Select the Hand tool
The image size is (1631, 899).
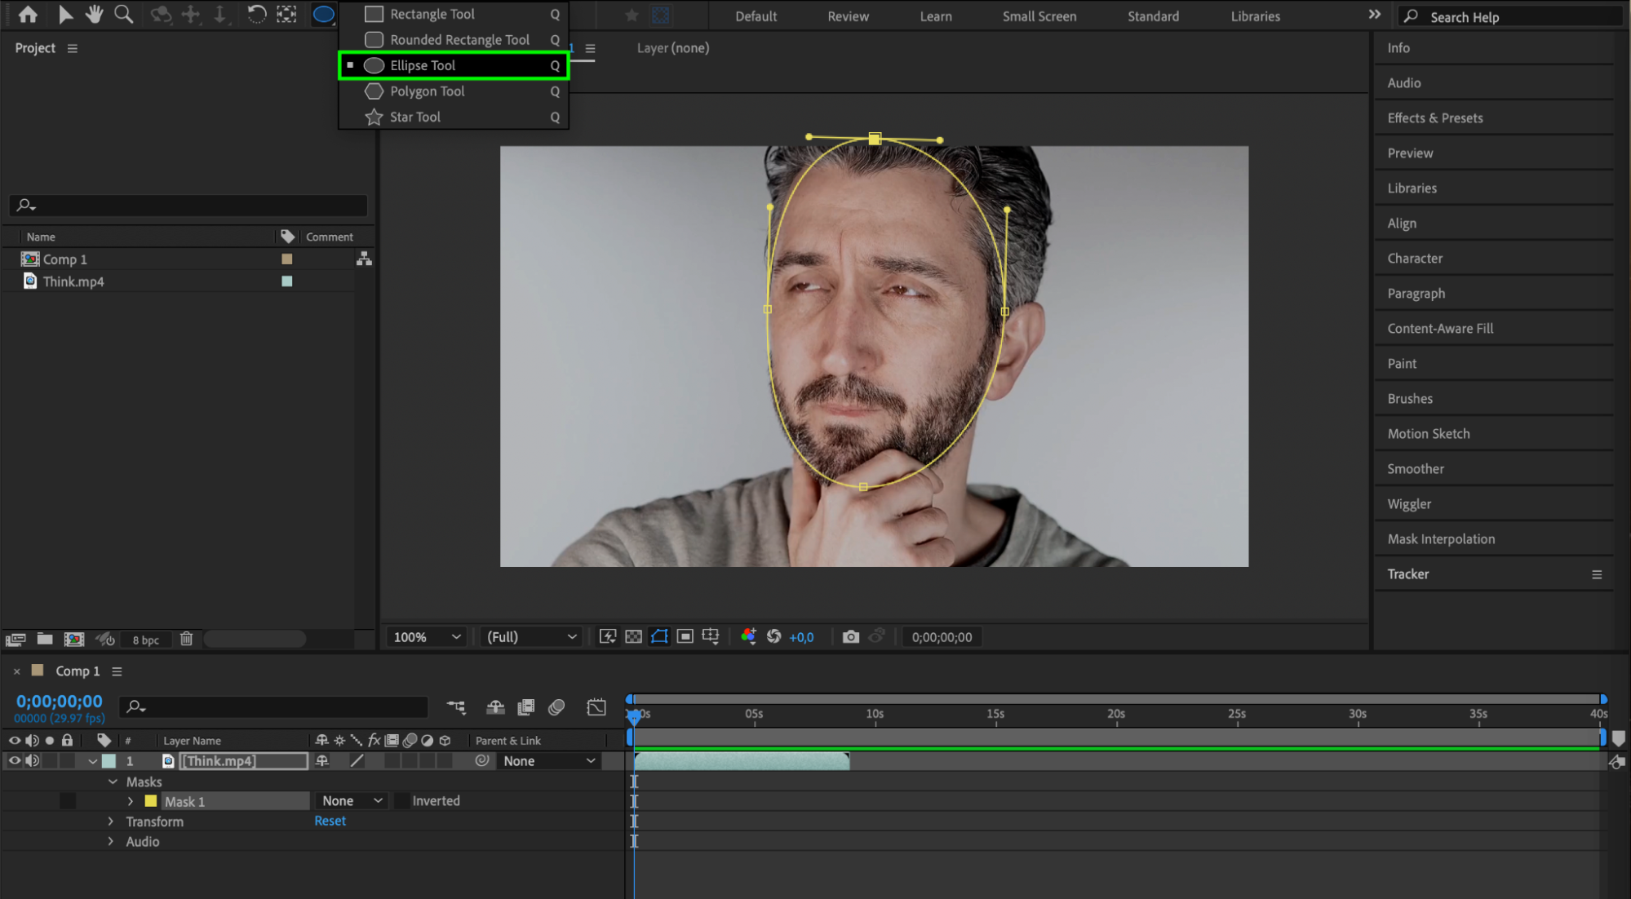94,14
